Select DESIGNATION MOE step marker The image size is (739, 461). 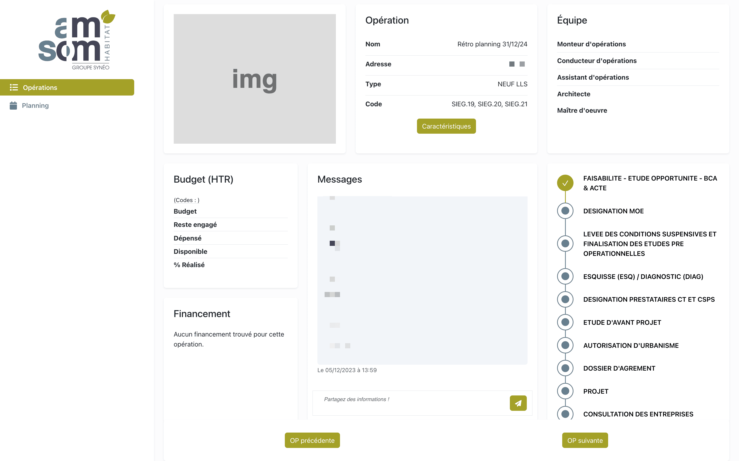click(565, 211)
